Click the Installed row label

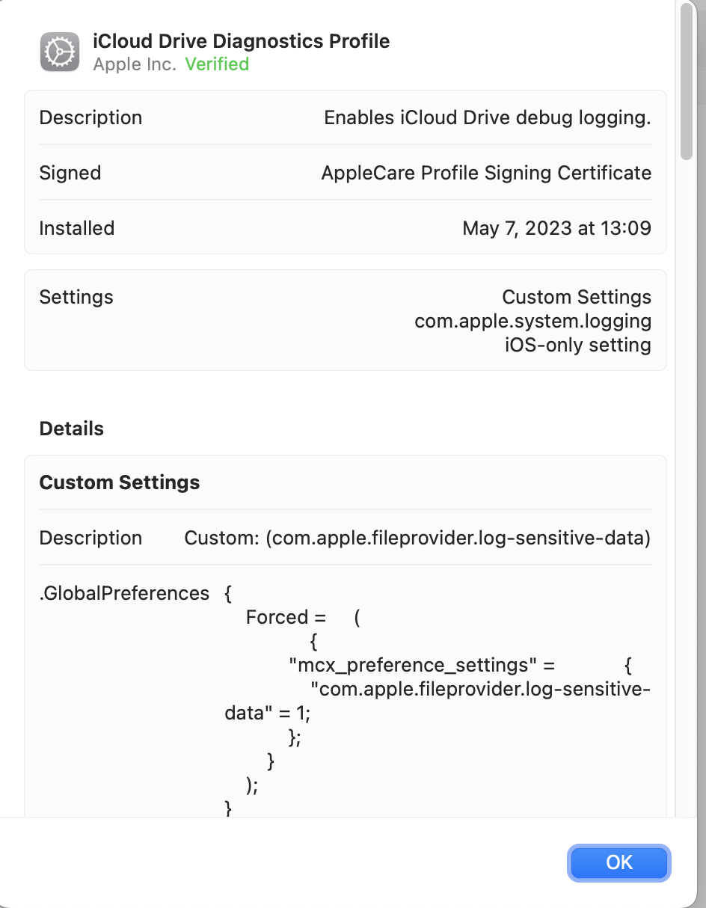point(76,228)
